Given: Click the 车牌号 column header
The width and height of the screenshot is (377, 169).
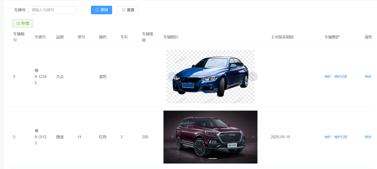Looking at the screenshot, I should coord(40,37).
